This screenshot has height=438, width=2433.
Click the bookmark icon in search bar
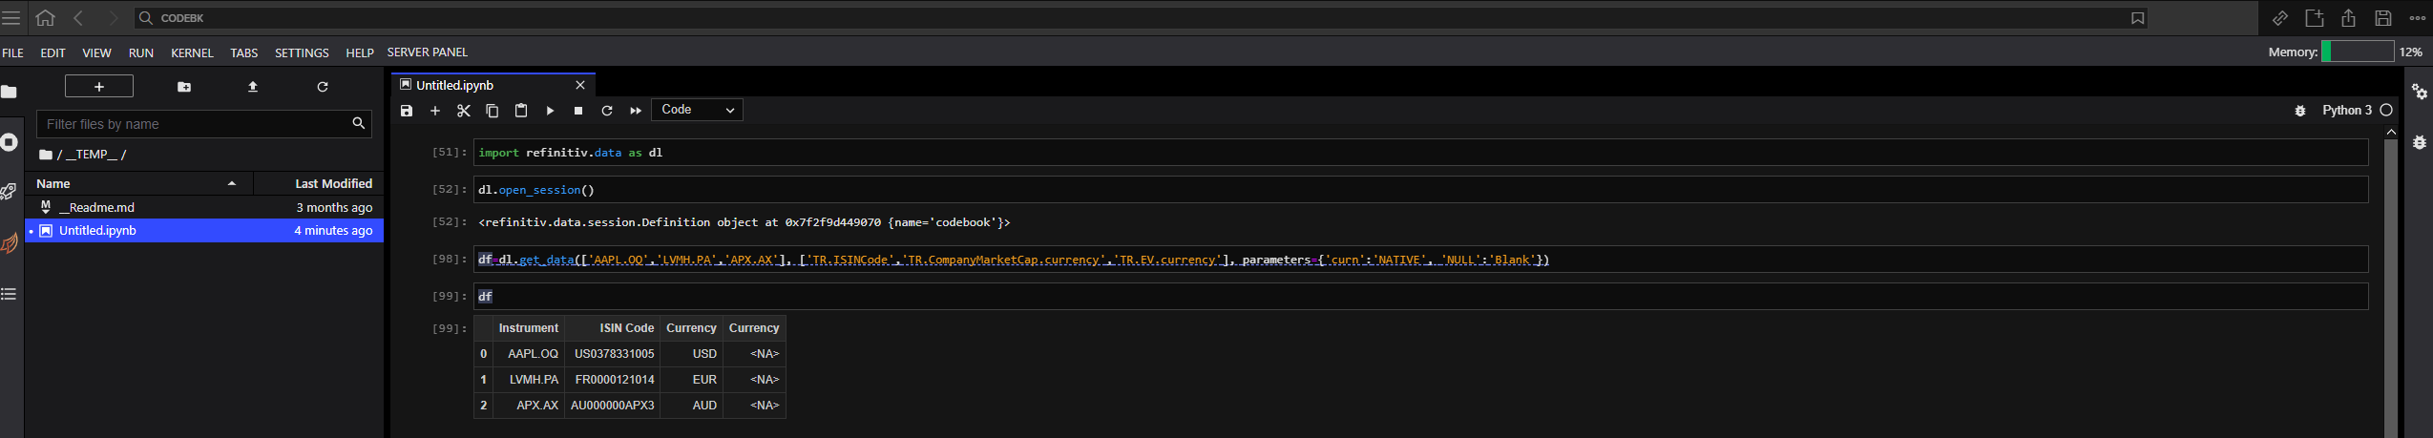click(x=2137, y=18)
